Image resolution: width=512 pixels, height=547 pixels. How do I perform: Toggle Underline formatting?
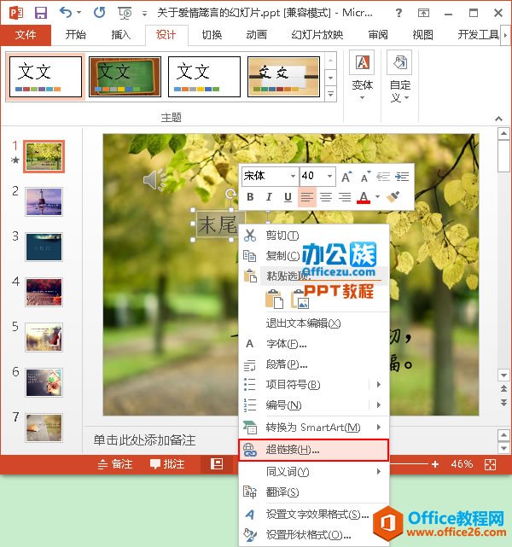tap(288, 197)
